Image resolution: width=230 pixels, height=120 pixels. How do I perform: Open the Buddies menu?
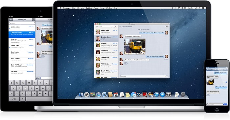pos(89,8)
